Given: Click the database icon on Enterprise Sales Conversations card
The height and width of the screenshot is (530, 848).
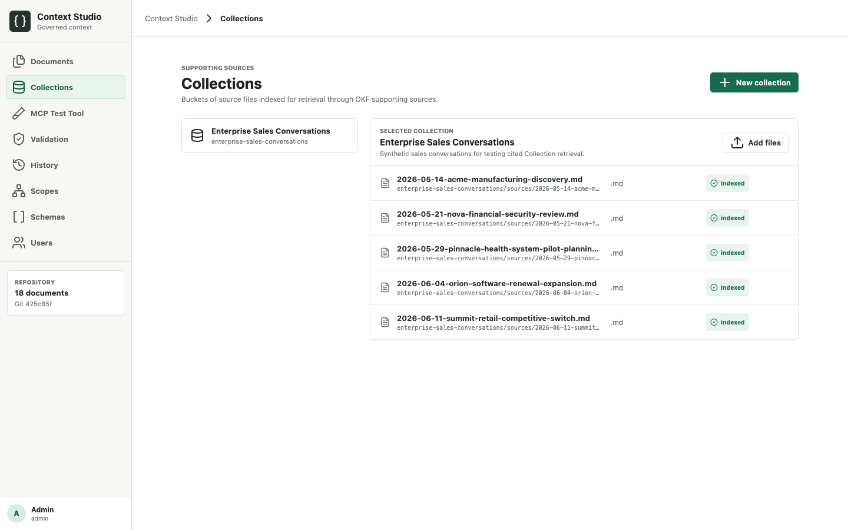Looking at the screenshot, I should pos(197,135).
